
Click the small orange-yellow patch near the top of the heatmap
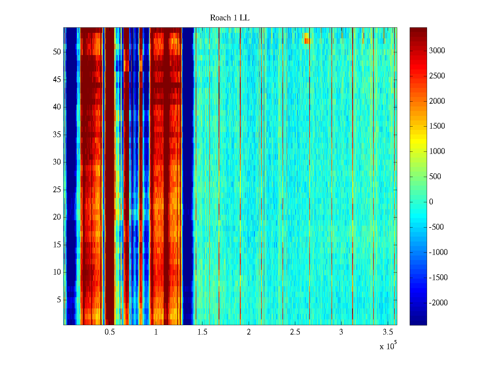click(307, 38)
